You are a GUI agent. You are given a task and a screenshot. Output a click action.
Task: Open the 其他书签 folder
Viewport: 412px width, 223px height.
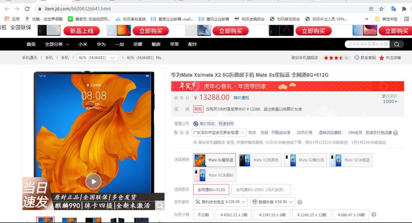coord(386,19)
